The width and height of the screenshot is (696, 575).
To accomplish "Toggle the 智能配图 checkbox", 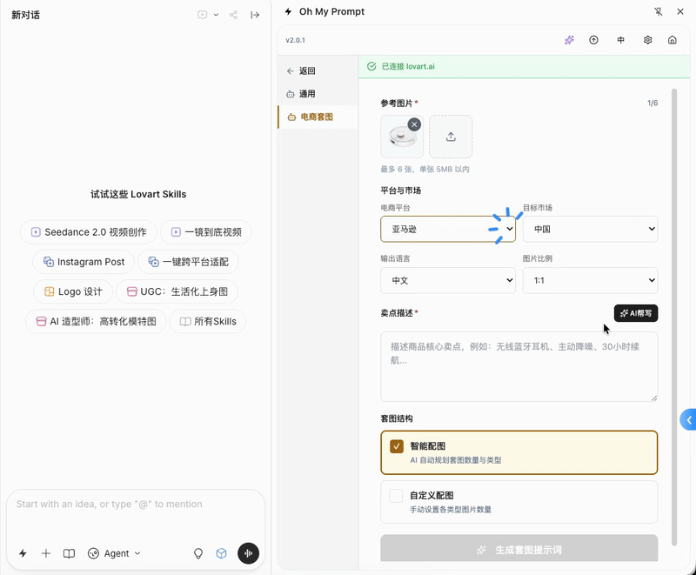I will (x=397, y=446).
